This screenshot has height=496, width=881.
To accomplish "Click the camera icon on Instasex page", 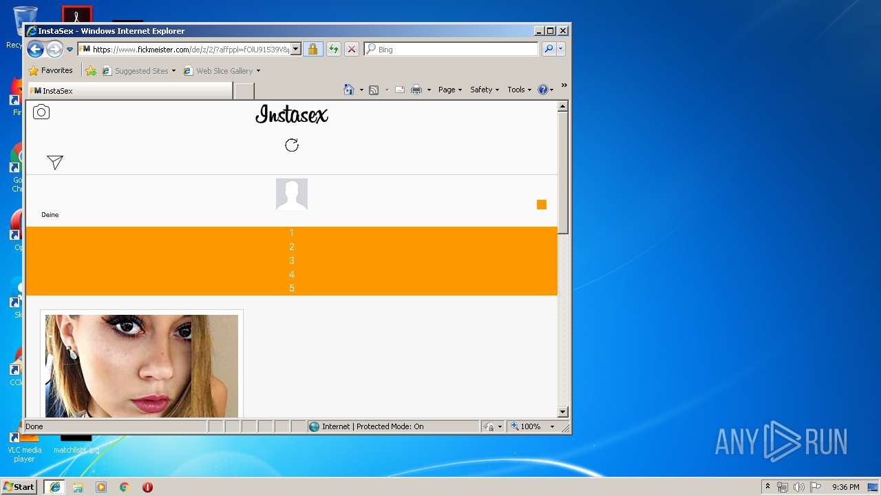I will click(x=41, y=112).
